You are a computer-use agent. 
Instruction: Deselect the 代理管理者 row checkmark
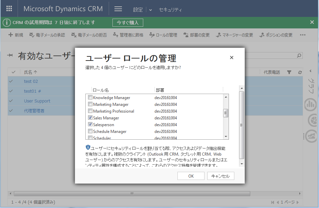click(x=11, y=111)
